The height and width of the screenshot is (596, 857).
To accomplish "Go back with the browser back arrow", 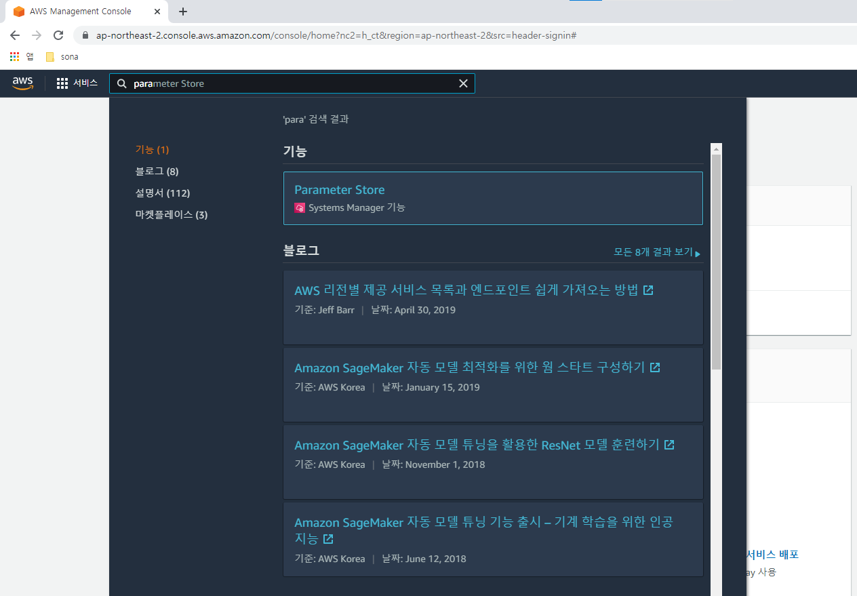I will point(15,35).
